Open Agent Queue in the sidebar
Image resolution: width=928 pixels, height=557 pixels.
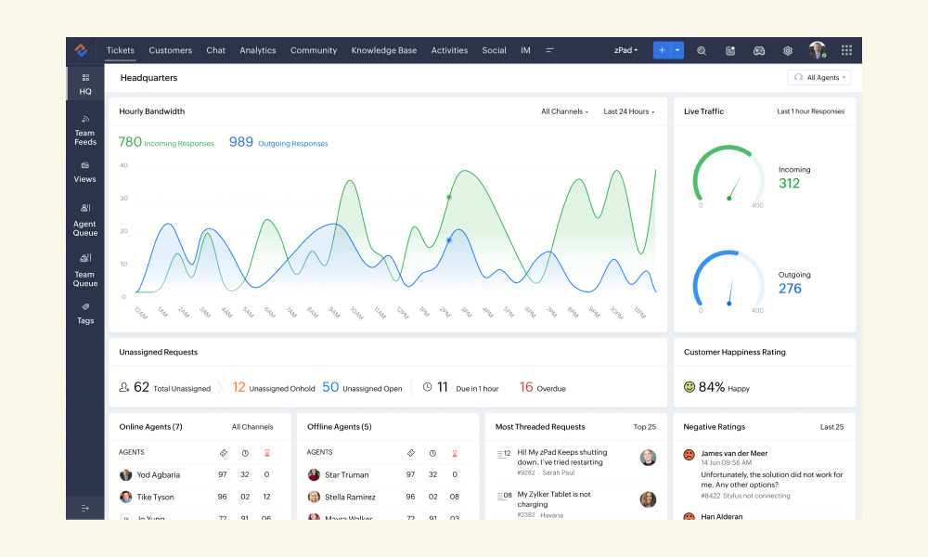(85, 220)
